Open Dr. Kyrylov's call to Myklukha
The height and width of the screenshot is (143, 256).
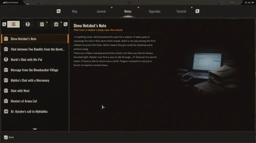tap(35, 112)
